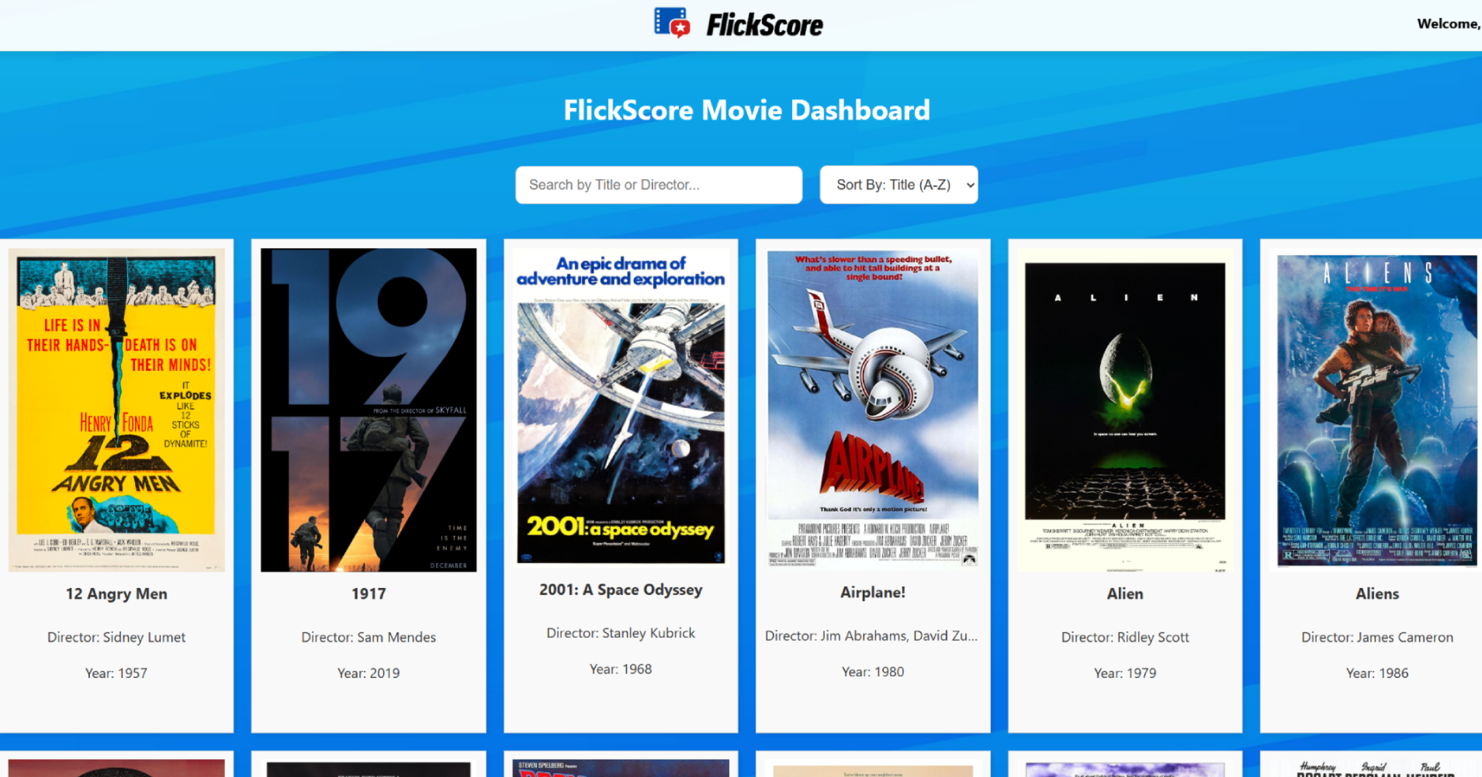The height and width of the screenshot is (777, 1482).
Task: Click the FlickScore Movie Dashboard heading
Action: point(746,110)
